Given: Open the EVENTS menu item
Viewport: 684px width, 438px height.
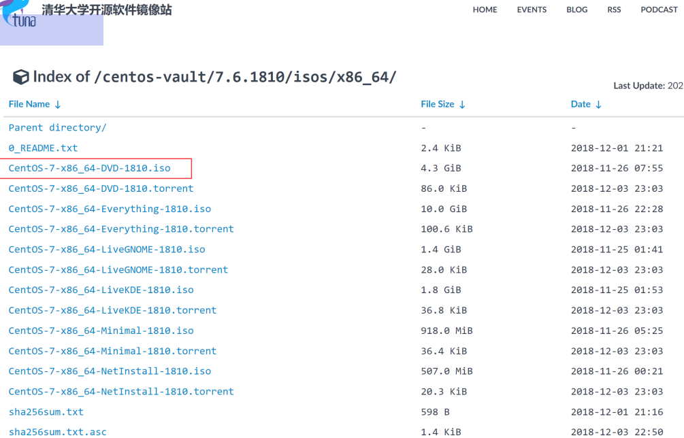Looking at the screenshot, I should tap(532, 10).
